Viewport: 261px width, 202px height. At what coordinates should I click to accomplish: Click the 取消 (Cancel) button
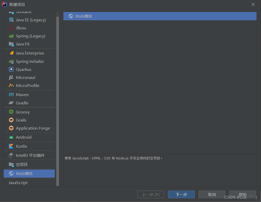click(212, 194)
